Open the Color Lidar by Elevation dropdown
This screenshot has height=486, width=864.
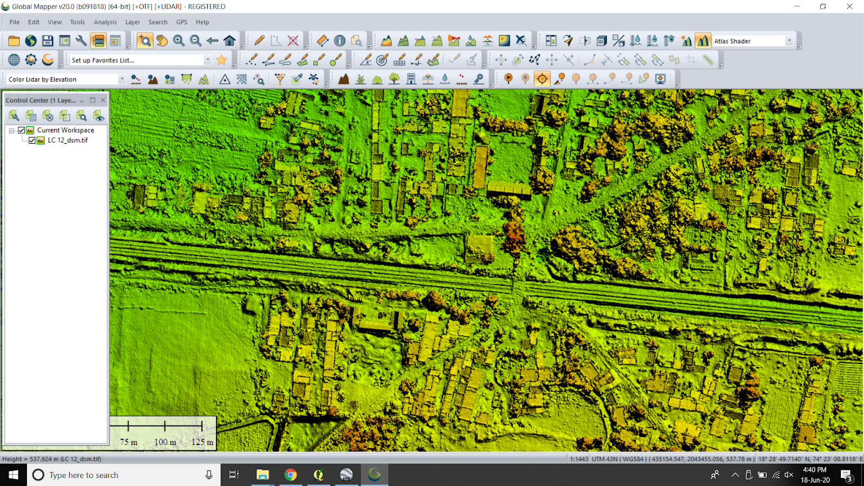click(x=122, y=79)
